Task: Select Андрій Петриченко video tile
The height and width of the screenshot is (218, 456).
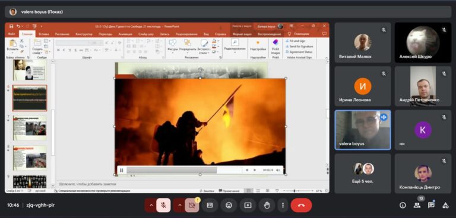Action: pyautogui.click(x=423, y=86)
